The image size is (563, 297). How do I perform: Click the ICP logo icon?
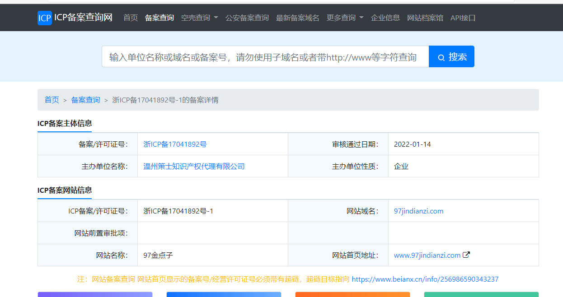coord(45,18)
